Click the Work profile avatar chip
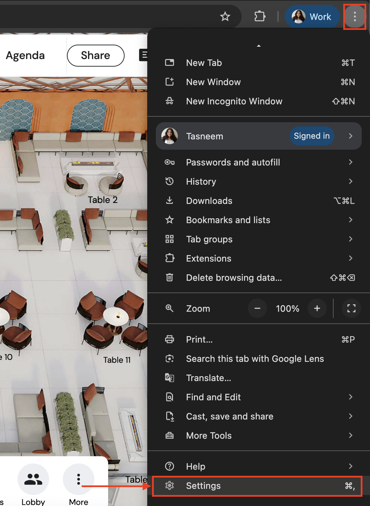370x506 pixels. (x=312, y=16)
